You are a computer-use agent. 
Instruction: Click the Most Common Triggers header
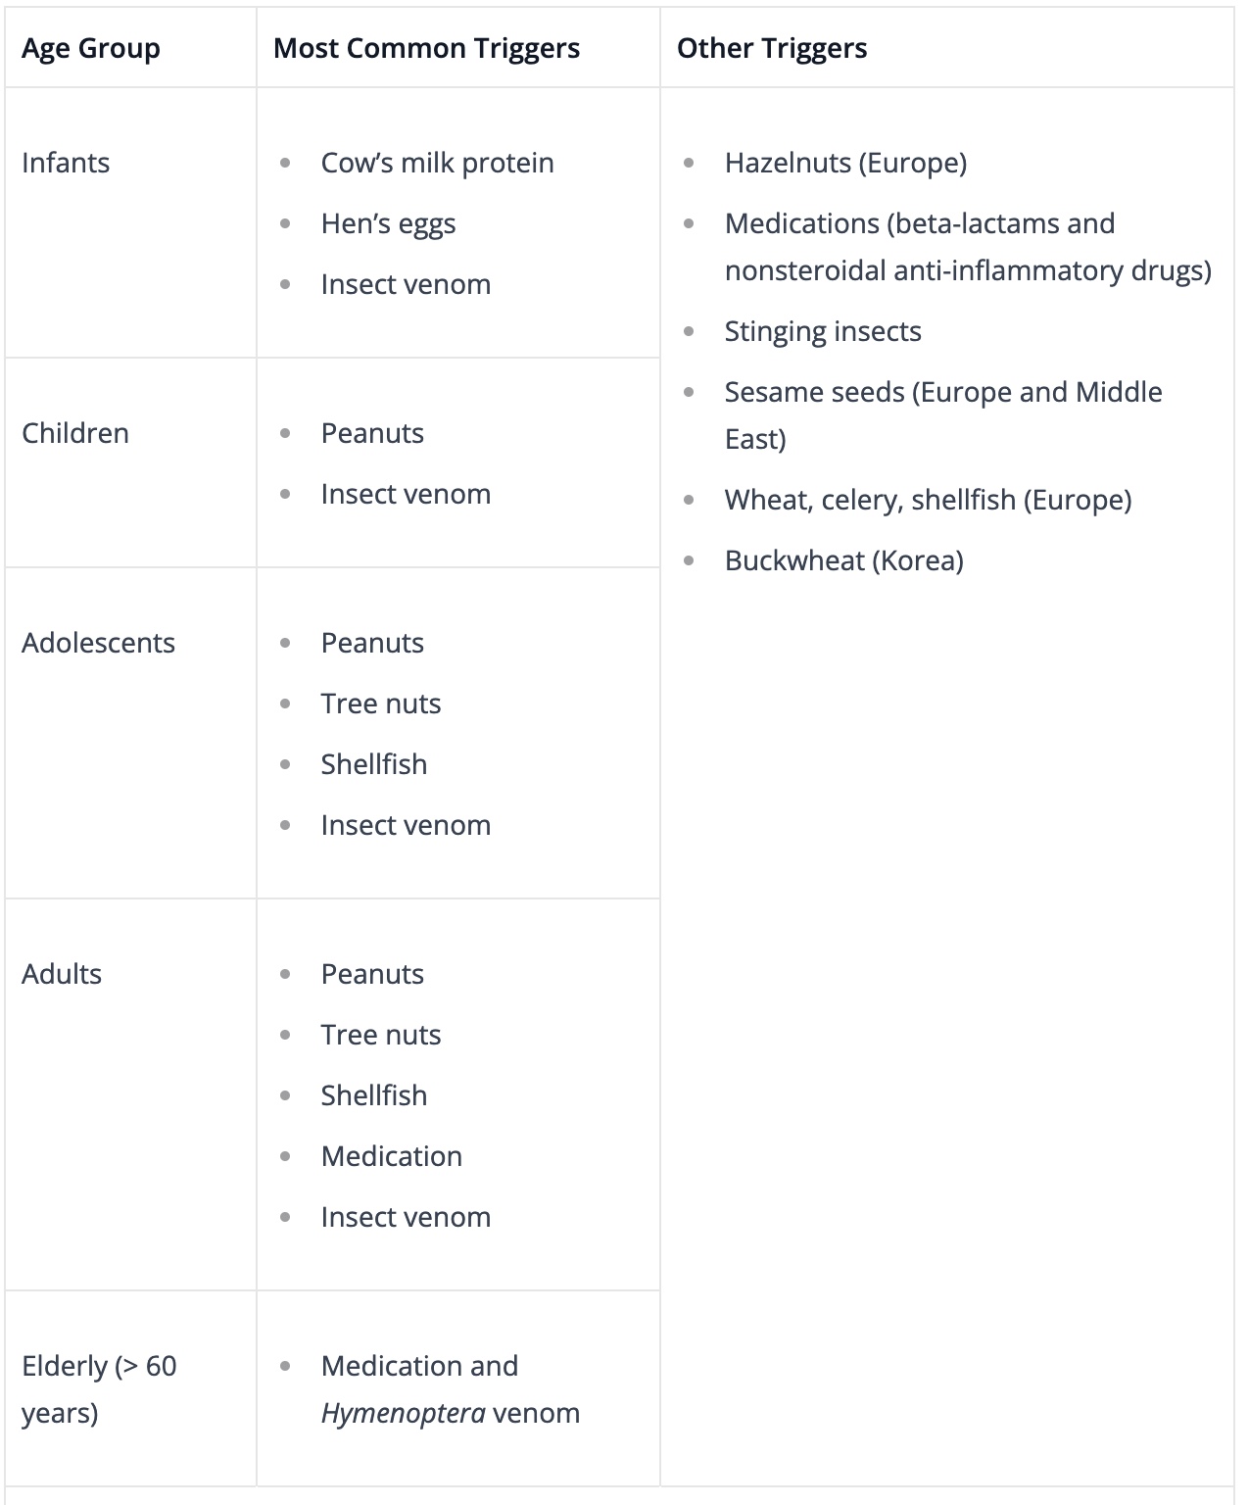426,48
